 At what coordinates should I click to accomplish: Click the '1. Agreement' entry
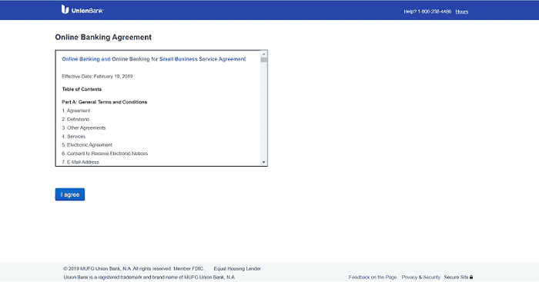point(76,111)
